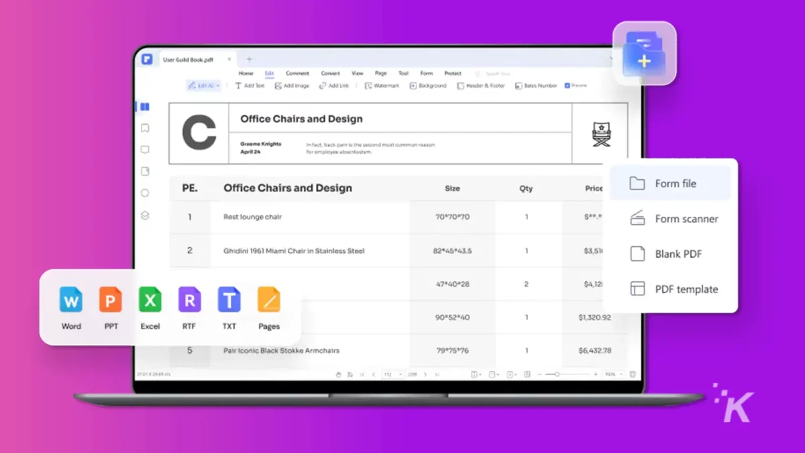Image resolution: width=805 pixels, height=453 pixels.
Task: Go to next page in status bar
Action: coord(425,374)
